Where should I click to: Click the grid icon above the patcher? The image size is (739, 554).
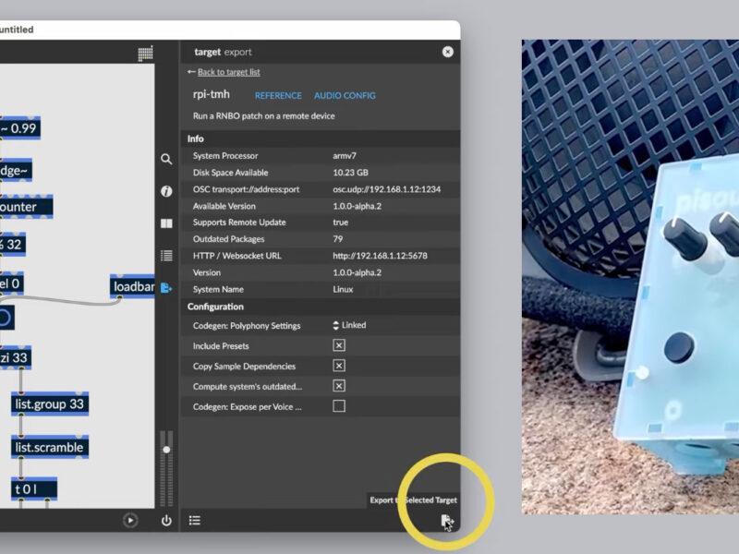pos(145,54)
